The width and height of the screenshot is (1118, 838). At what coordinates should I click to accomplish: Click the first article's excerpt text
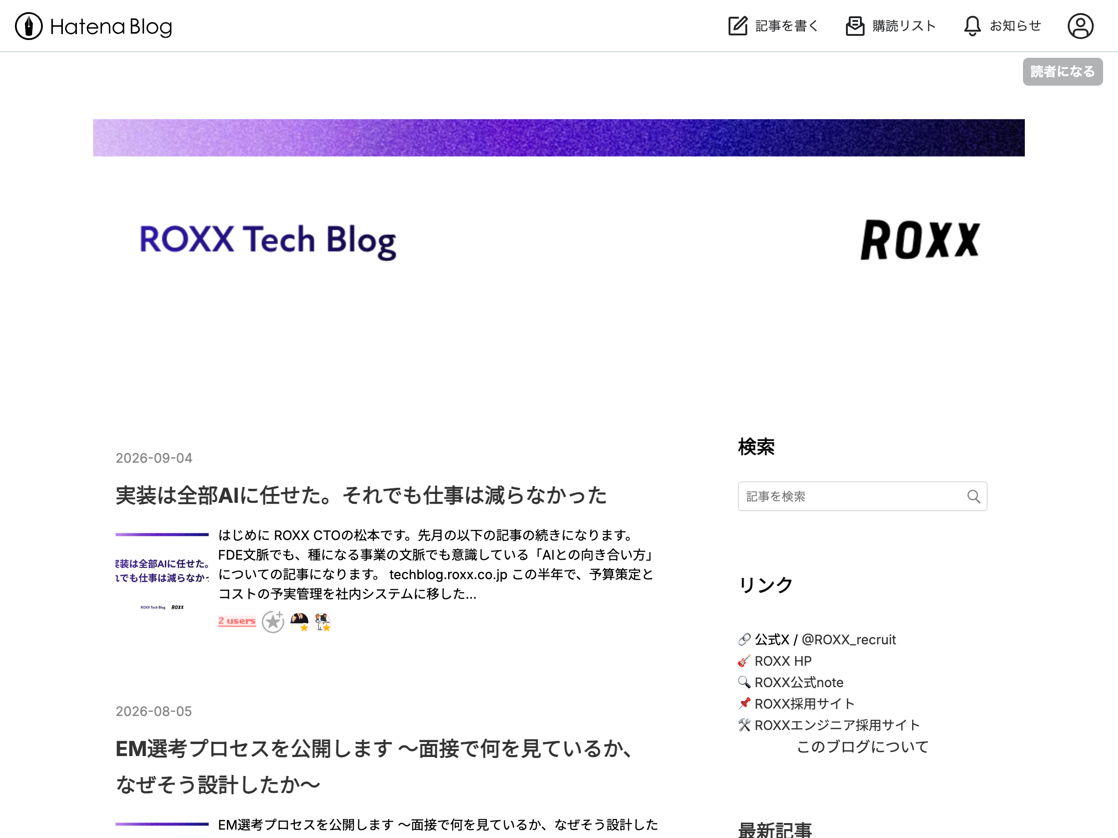436,564
